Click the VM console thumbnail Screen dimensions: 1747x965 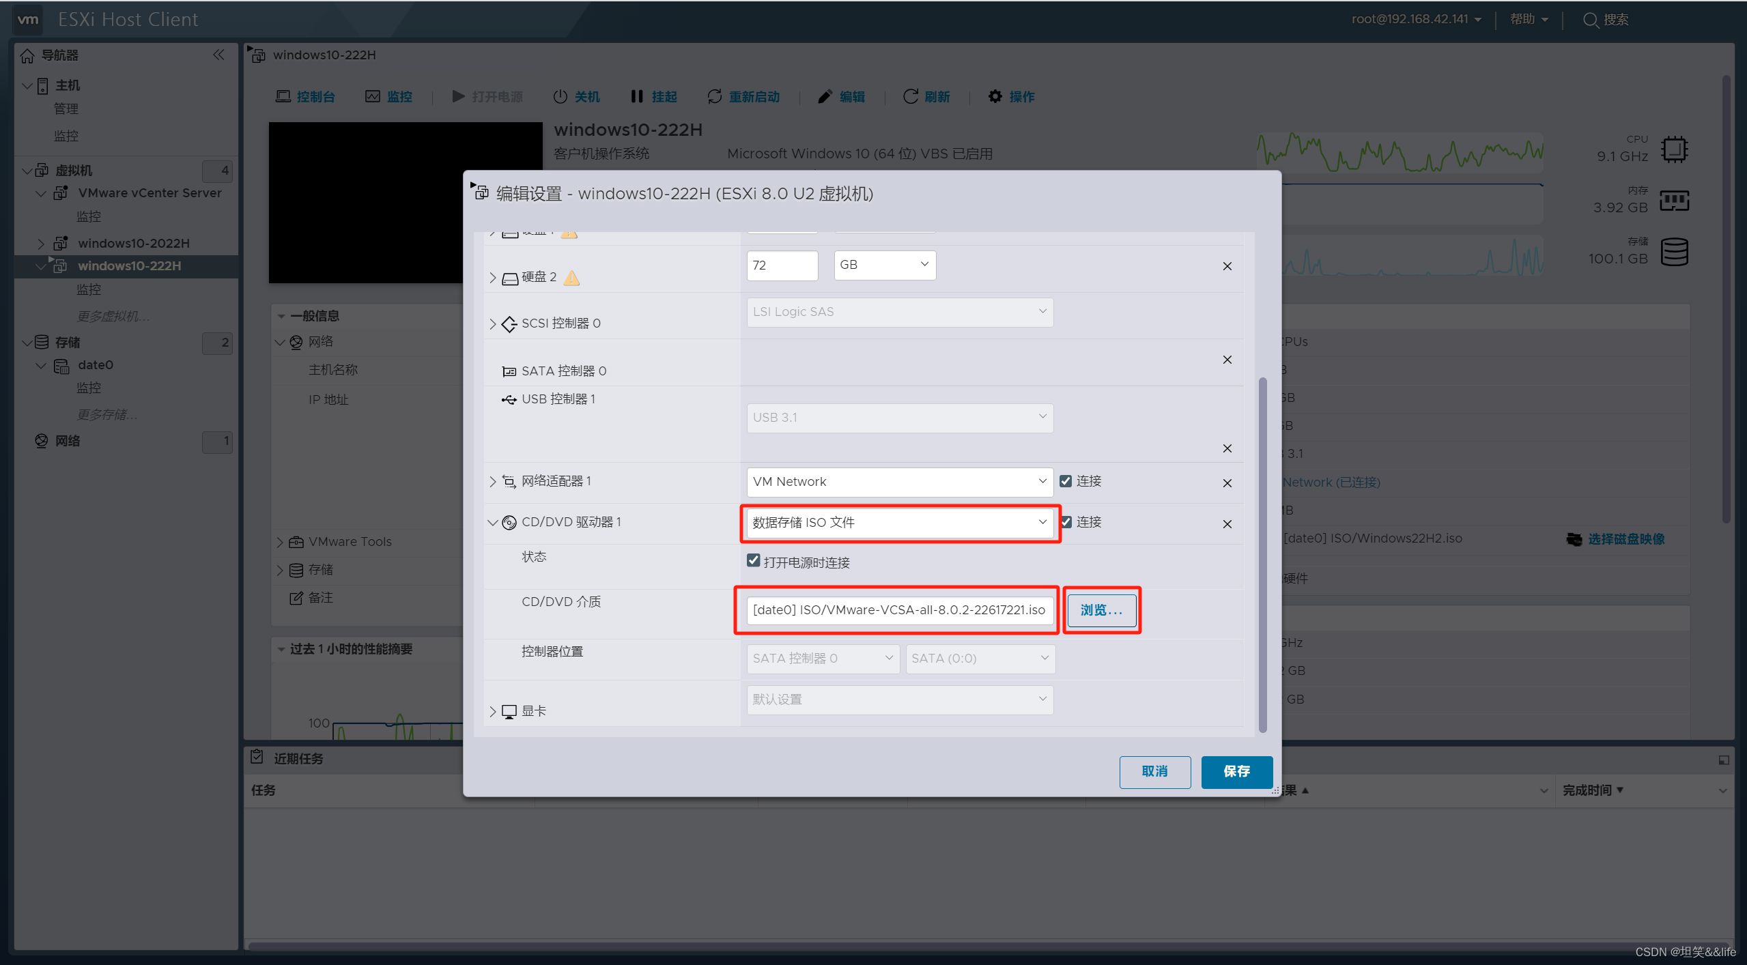pos(406,203)
